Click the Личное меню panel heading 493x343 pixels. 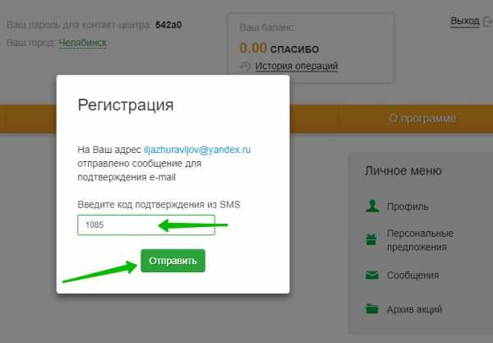403,171
